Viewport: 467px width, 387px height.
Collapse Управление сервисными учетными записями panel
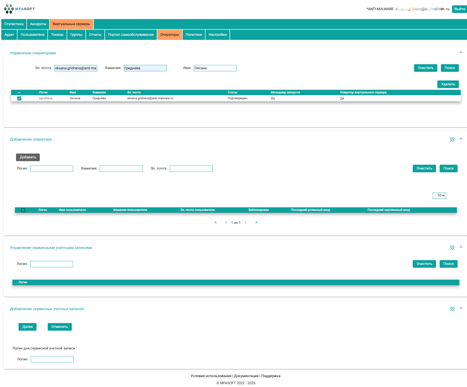461,247
